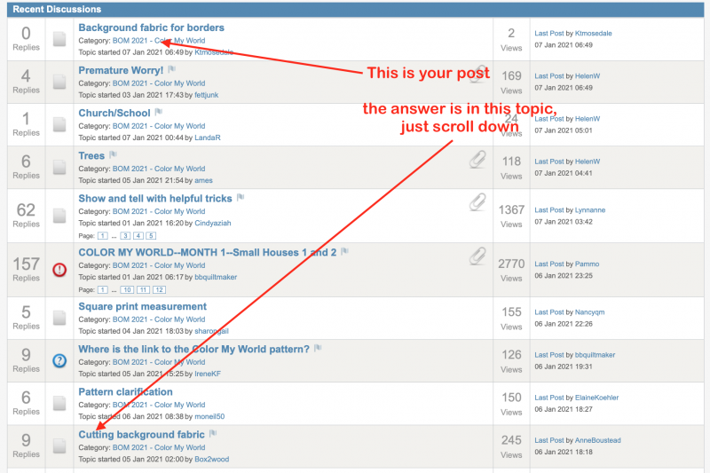
Task: Jump to page 3 of Show and tell topic
Action: (125, 235)
